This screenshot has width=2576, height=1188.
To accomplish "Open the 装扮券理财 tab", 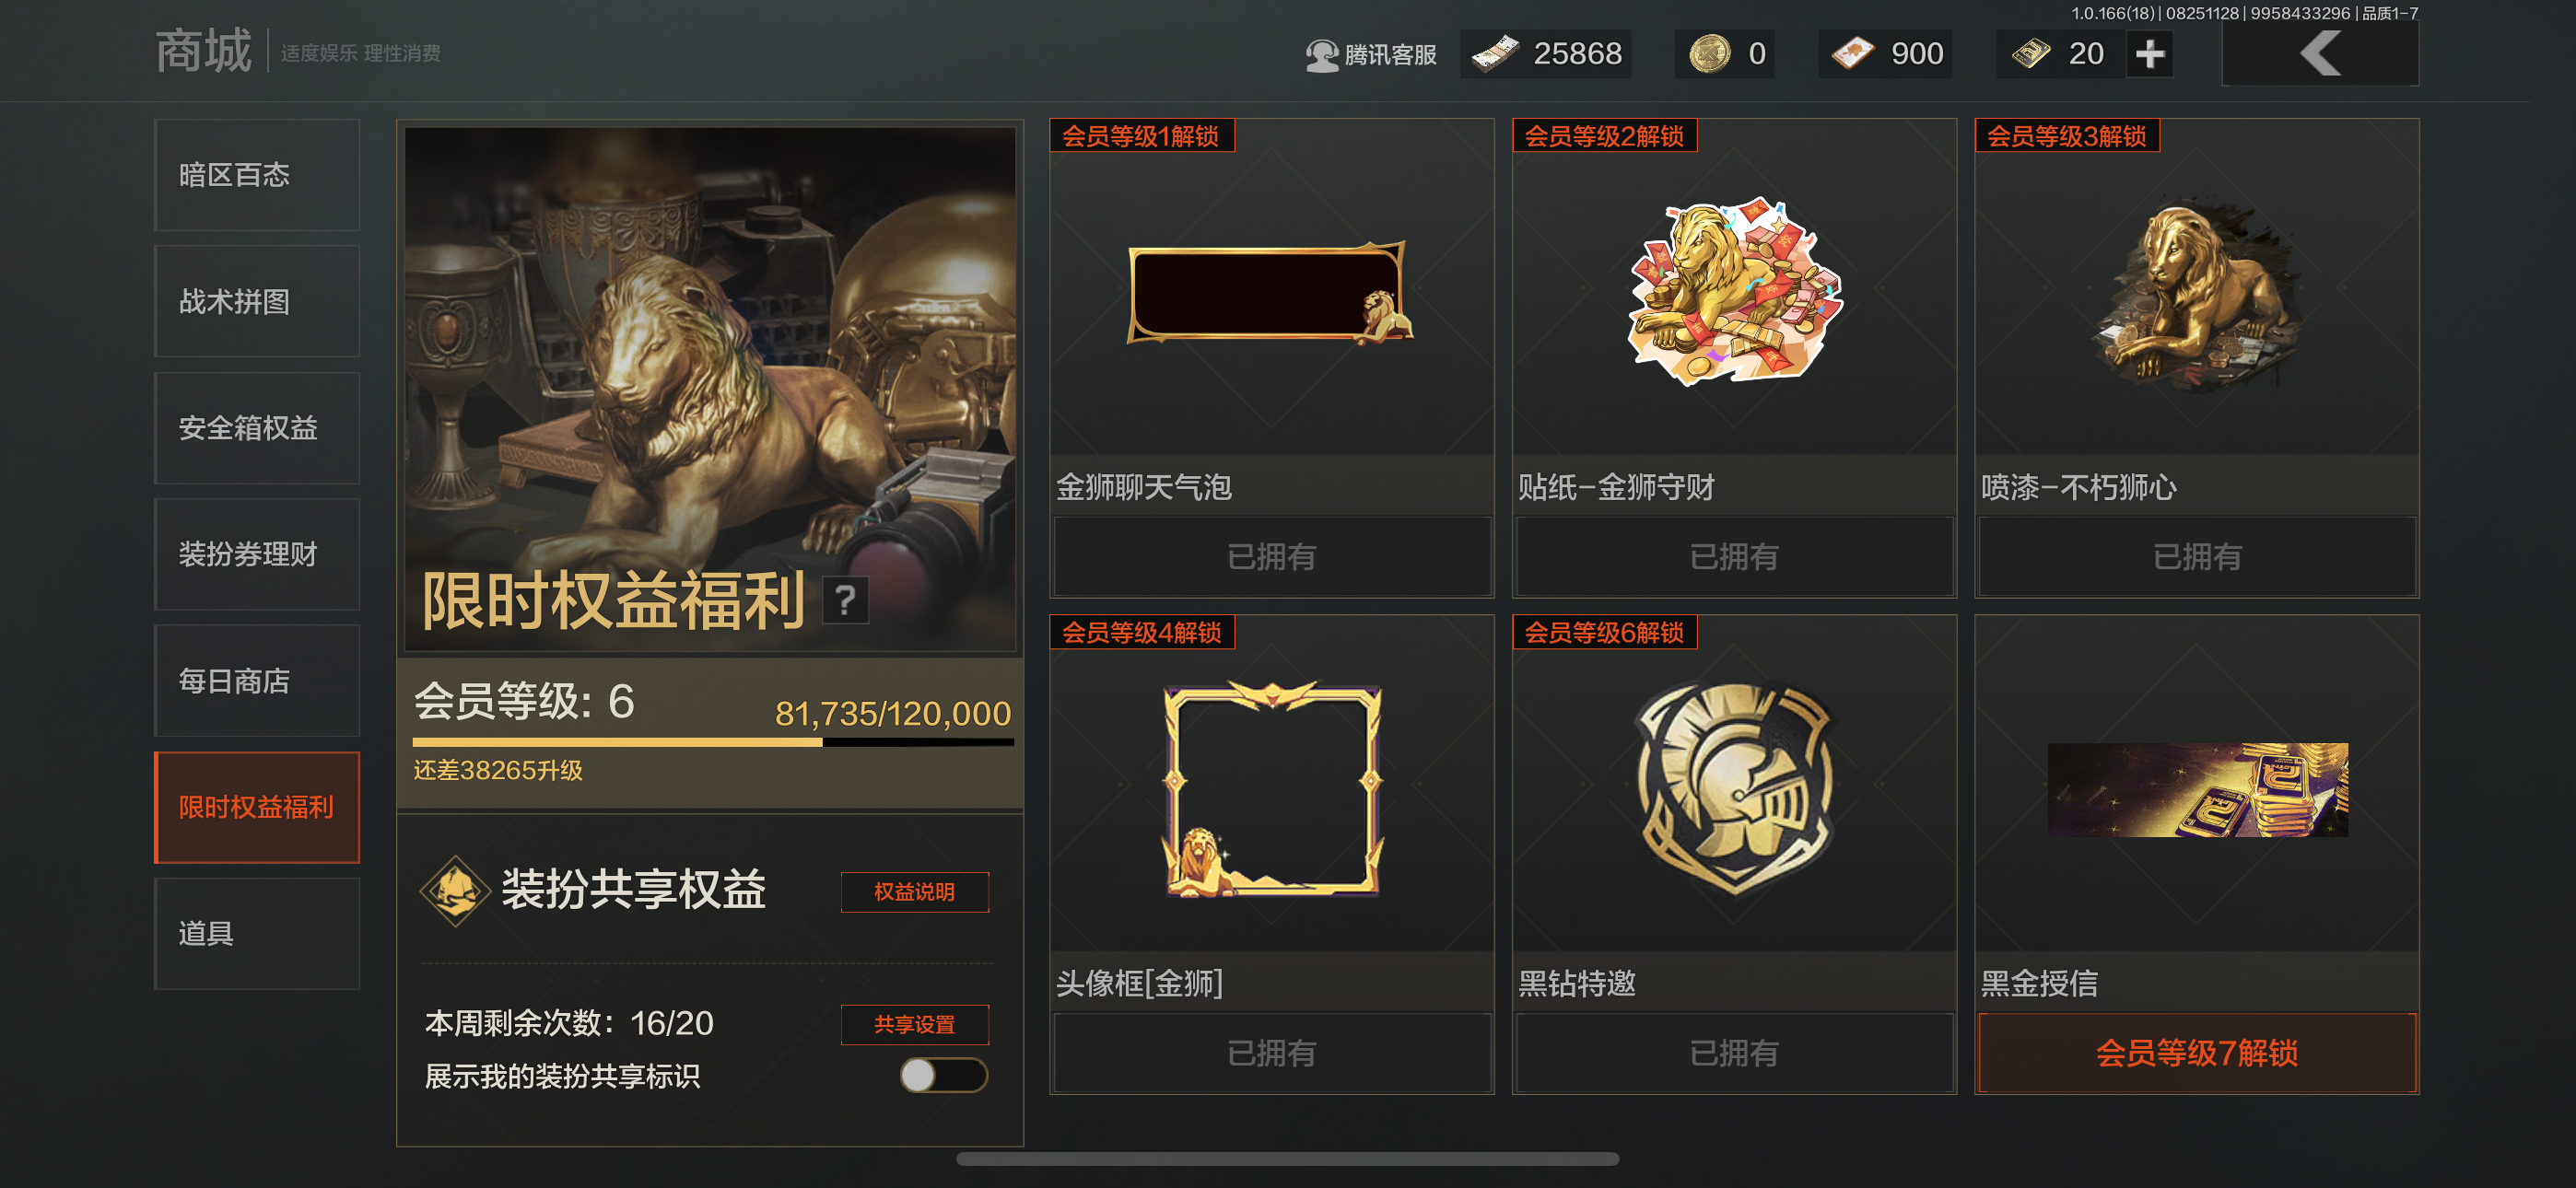I will pos(257,554).
